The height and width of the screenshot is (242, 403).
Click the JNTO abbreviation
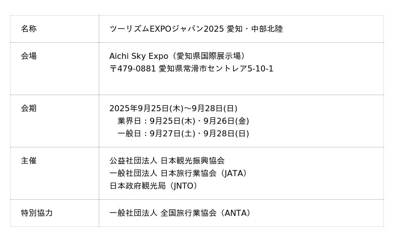tap(184, 186)
